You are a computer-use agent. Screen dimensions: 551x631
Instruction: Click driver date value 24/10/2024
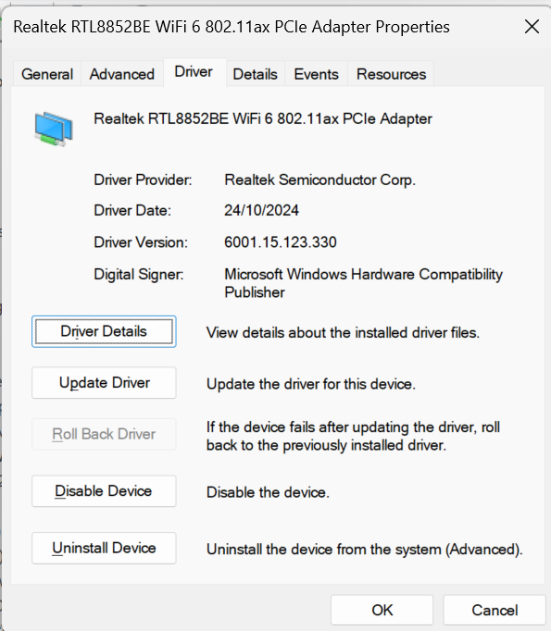[261, 210]
